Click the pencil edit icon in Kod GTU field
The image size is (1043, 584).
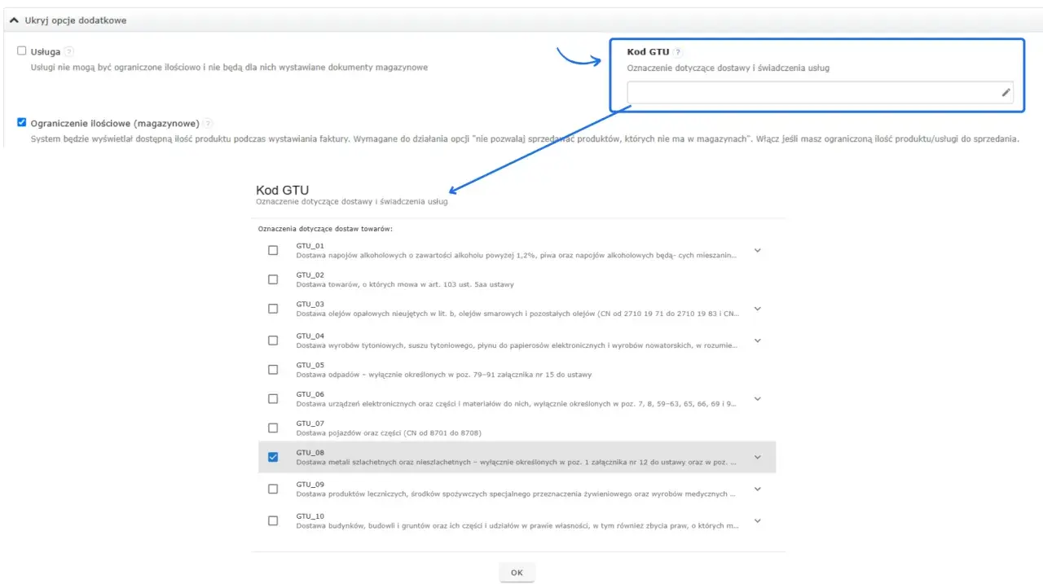(x=1006, y=93)
